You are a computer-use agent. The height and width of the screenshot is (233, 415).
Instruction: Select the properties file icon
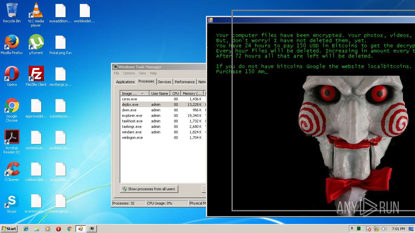(x=60, y=172)
